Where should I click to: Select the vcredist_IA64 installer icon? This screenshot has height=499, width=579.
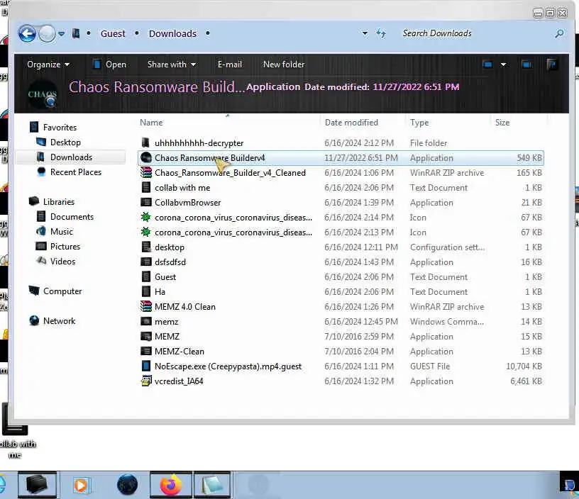coord(146,381)
